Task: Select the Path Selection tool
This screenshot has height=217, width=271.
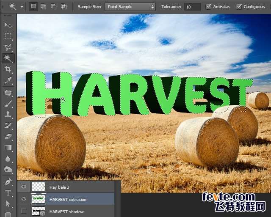Action: [8, 204]
